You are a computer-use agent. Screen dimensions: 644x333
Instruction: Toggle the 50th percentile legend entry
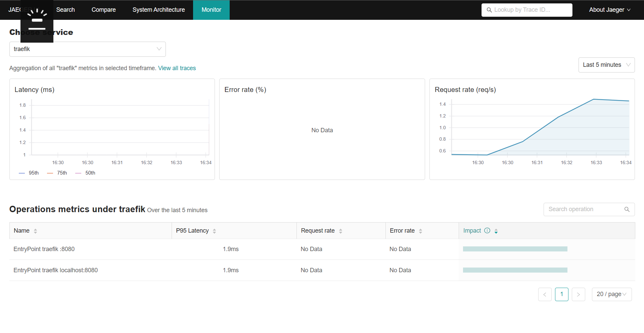click(x=85, y=173)
